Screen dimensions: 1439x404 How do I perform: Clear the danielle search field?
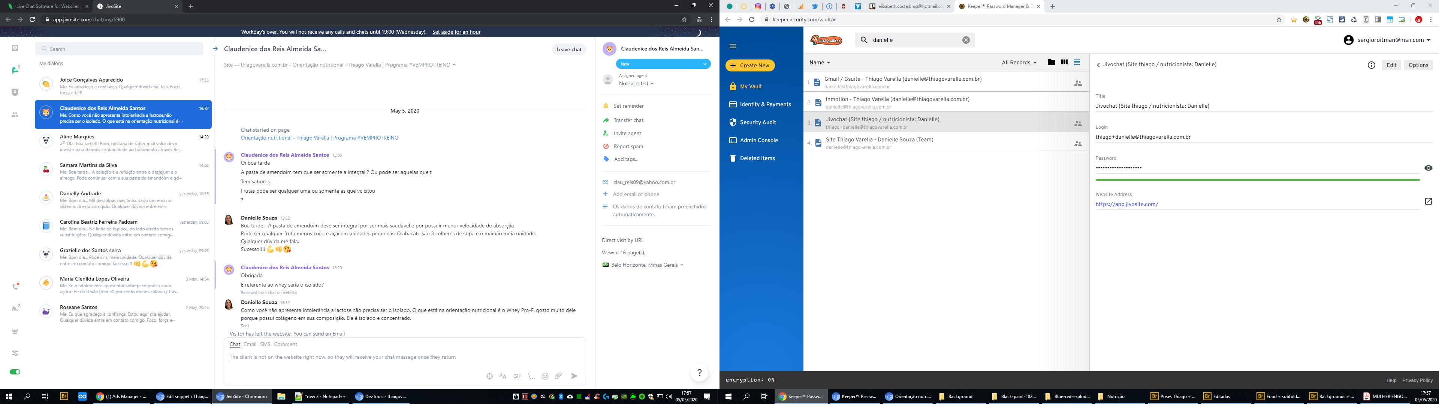[966, 40]
